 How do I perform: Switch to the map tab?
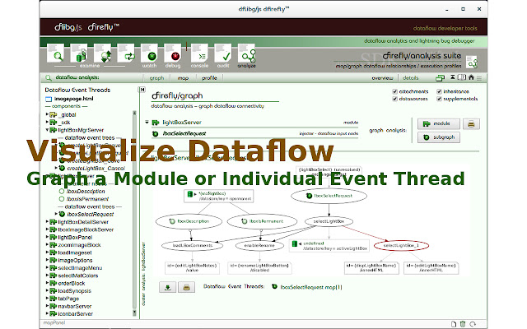point(183,78)
